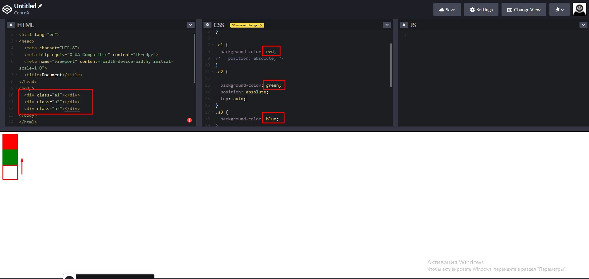Click the title Document line in HTML

pos(53,75)
